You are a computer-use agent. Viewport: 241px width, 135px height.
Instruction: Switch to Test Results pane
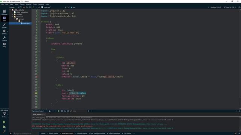coord(127,133)
